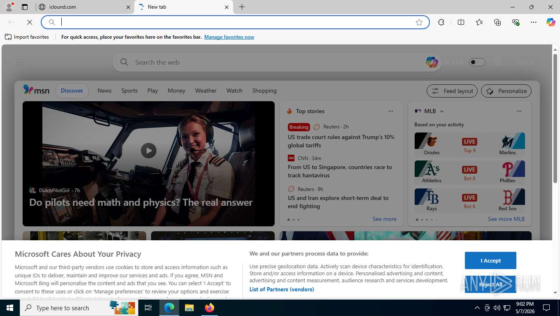Open the Shopping tab
This screenshot has height=316, width=560.
264,91
